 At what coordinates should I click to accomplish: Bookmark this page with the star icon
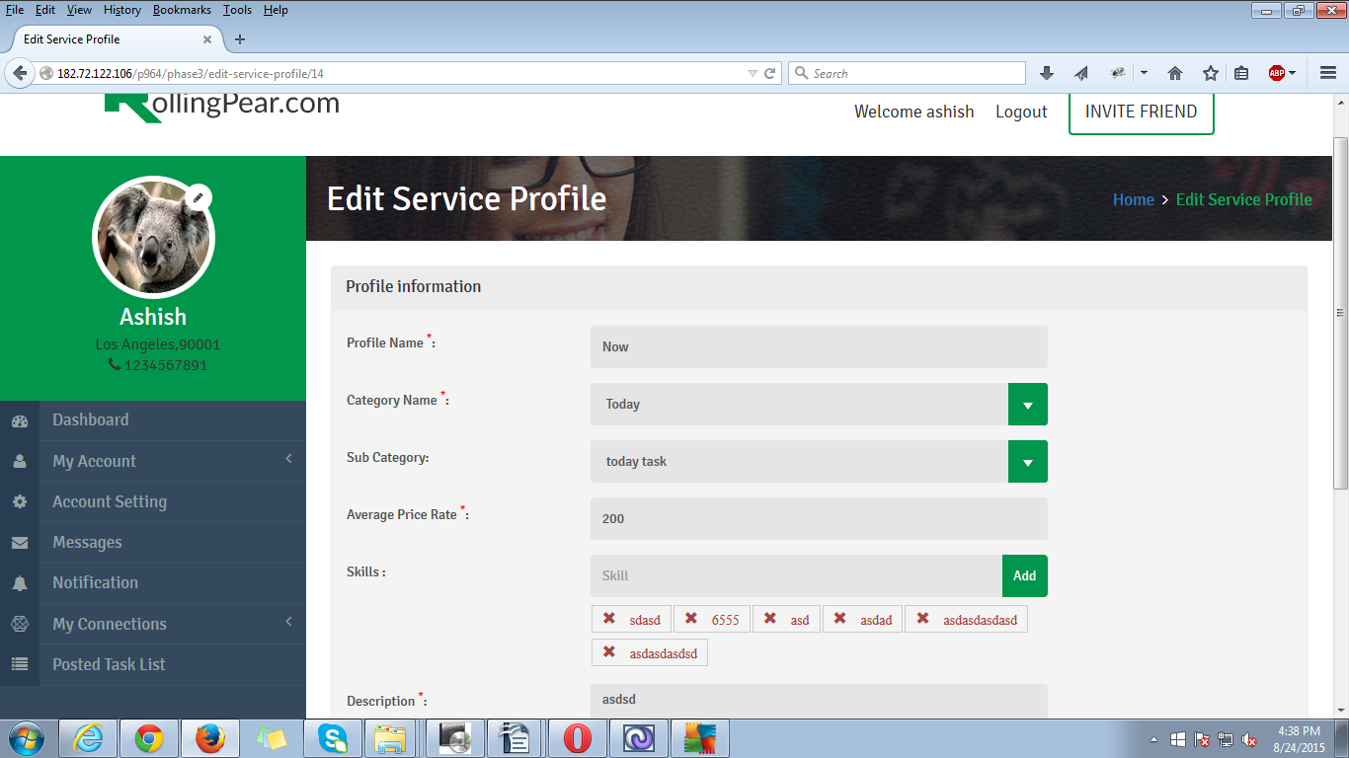[x=1210, y=73]
